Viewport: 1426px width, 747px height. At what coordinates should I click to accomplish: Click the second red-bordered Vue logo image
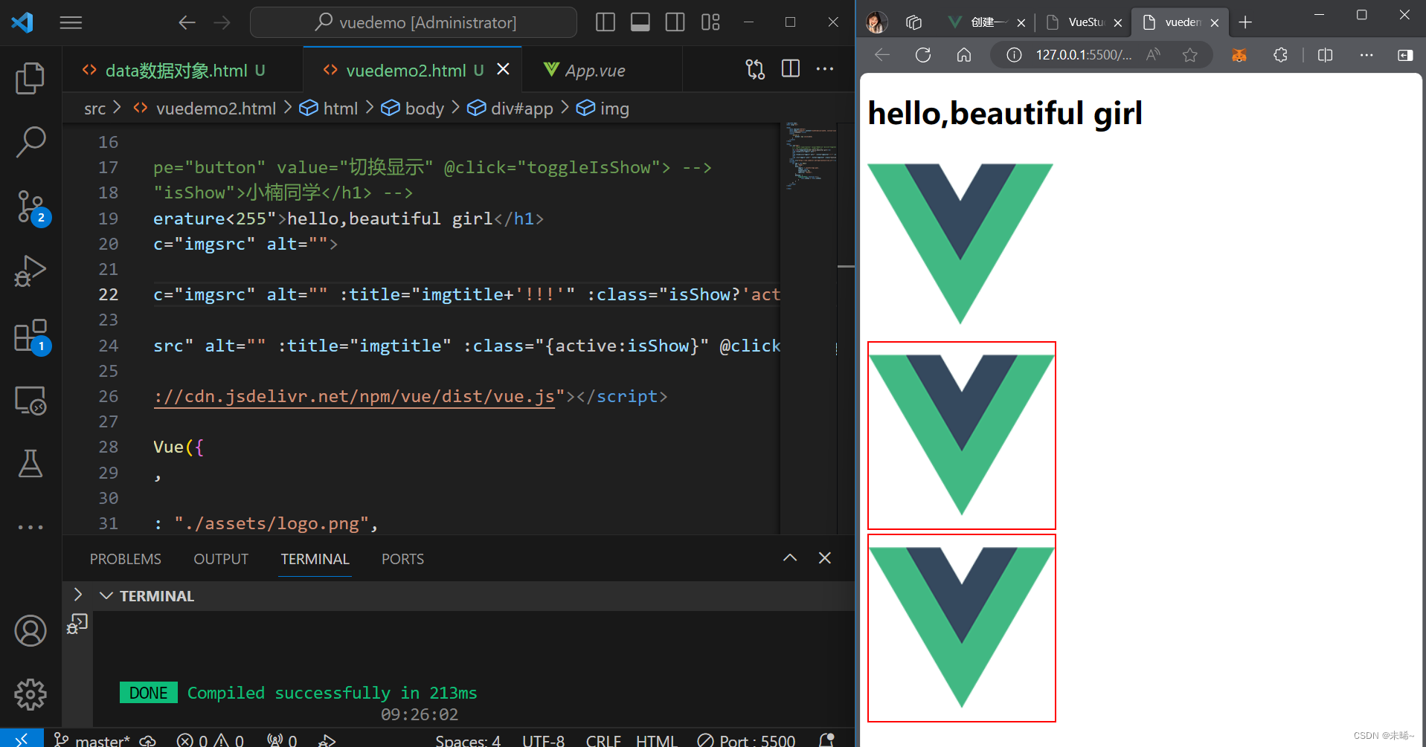[x=962, y=628]
